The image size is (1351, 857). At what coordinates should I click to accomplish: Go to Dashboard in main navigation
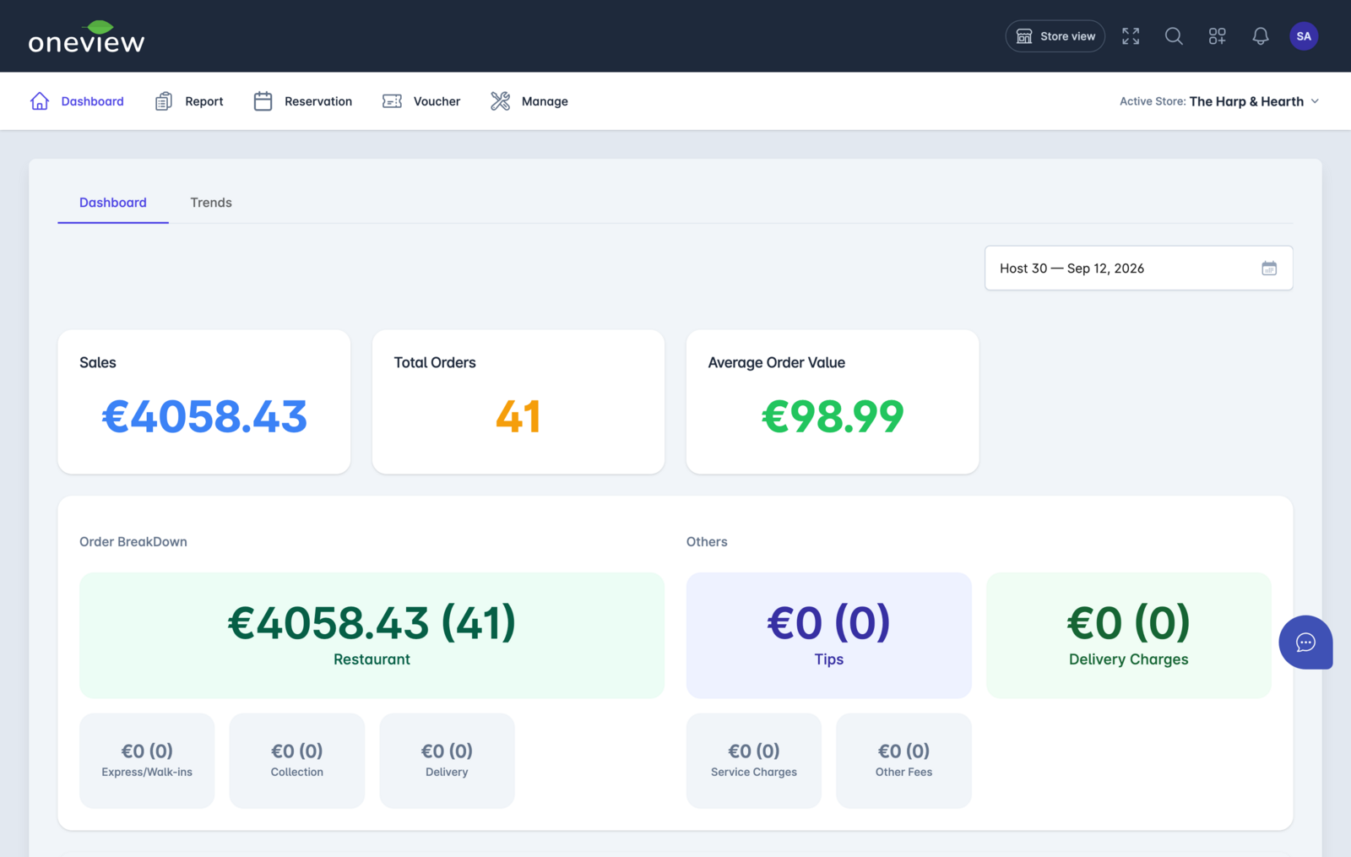tap(92, 101)
